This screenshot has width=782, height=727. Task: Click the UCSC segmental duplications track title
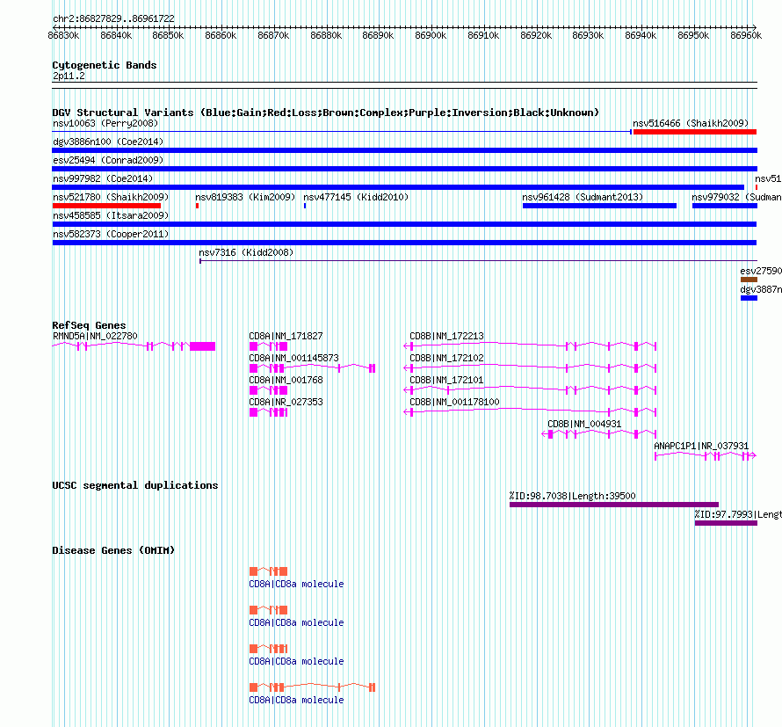(135, 485)
